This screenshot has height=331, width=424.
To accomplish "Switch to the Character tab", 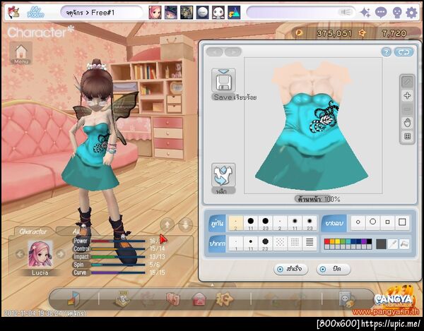I will coord(33,231).
